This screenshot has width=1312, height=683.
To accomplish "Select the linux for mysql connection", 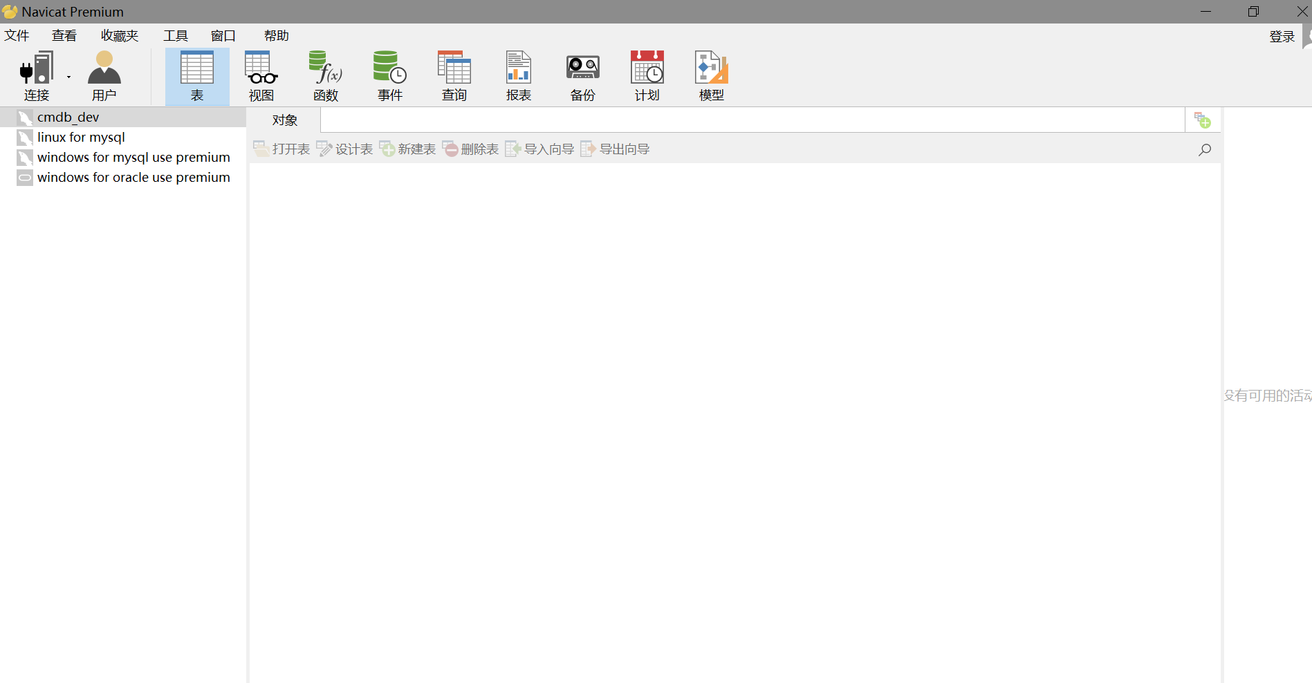I will [x=123, y=137].
